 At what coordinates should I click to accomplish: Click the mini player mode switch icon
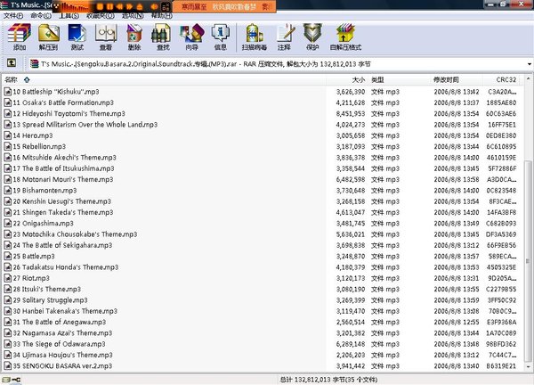166,6
